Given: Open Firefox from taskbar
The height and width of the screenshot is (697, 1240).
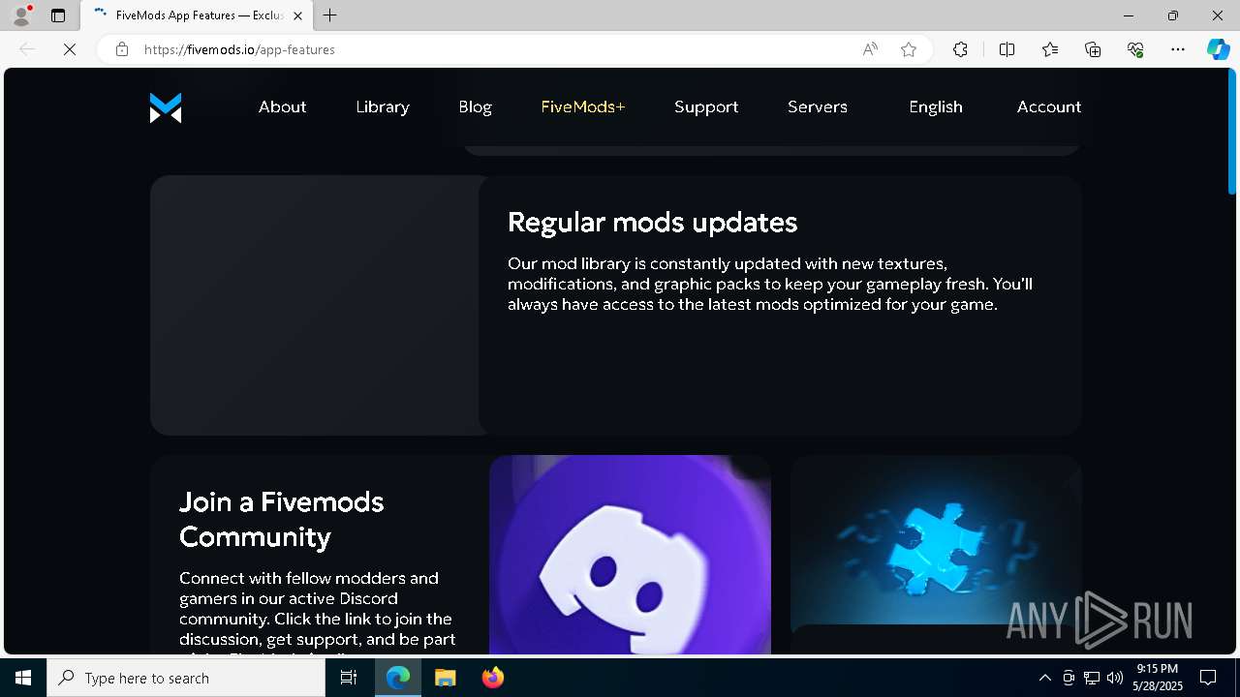Looking at the screenshot, I should 493,678.
